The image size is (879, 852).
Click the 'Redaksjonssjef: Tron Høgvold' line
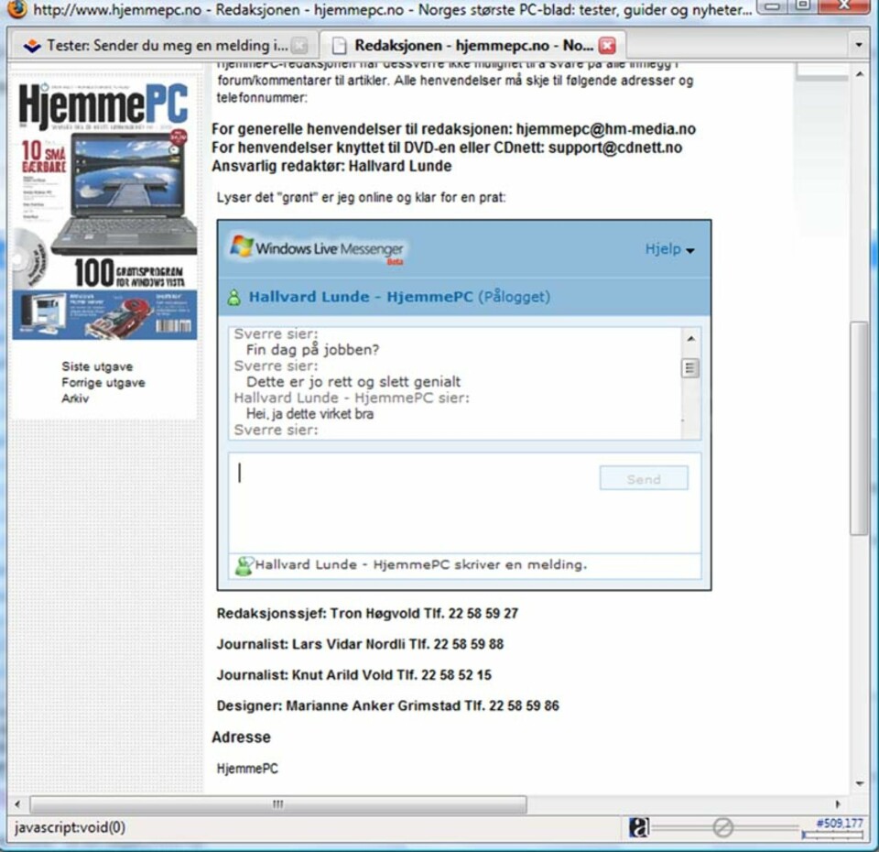(367, 613)
